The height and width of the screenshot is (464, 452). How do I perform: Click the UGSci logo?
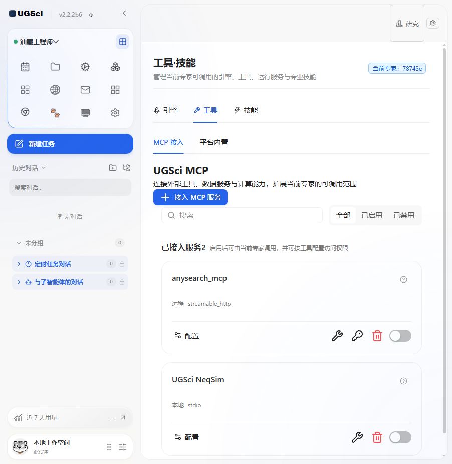click(x=26, y=14)
